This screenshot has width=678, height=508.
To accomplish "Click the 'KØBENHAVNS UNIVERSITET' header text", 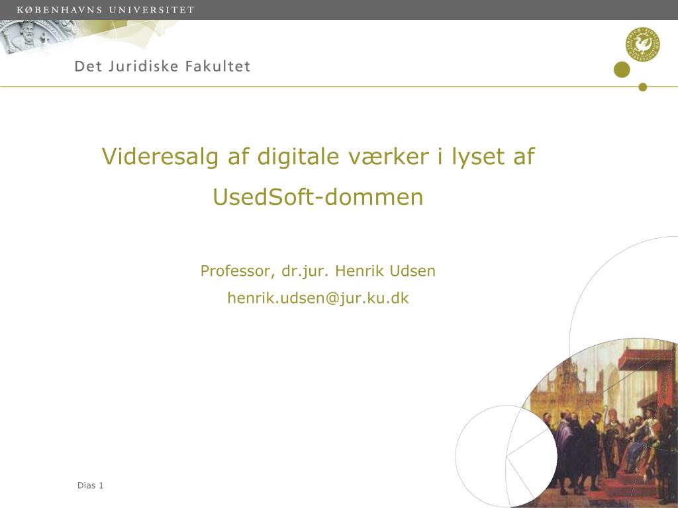I will pos(105,9).
